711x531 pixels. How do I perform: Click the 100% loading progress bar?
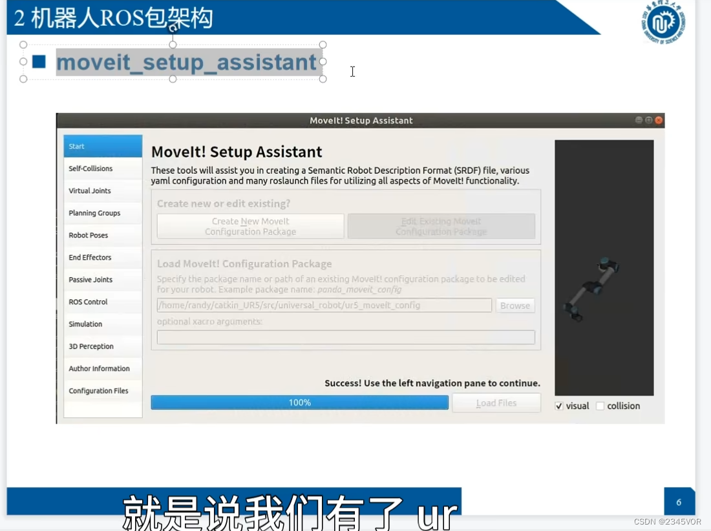tap(299, 402)
